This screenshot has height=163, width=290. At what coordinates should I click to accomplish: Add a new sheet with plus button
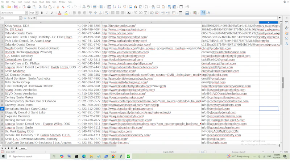16,148
